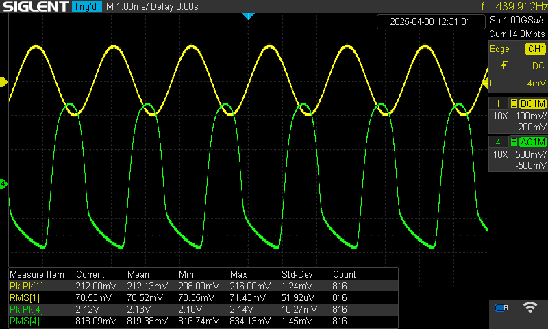This screenshot has height=329, width=548.
Task: Open the Edge trigger type menu
Action: [499, 49]
